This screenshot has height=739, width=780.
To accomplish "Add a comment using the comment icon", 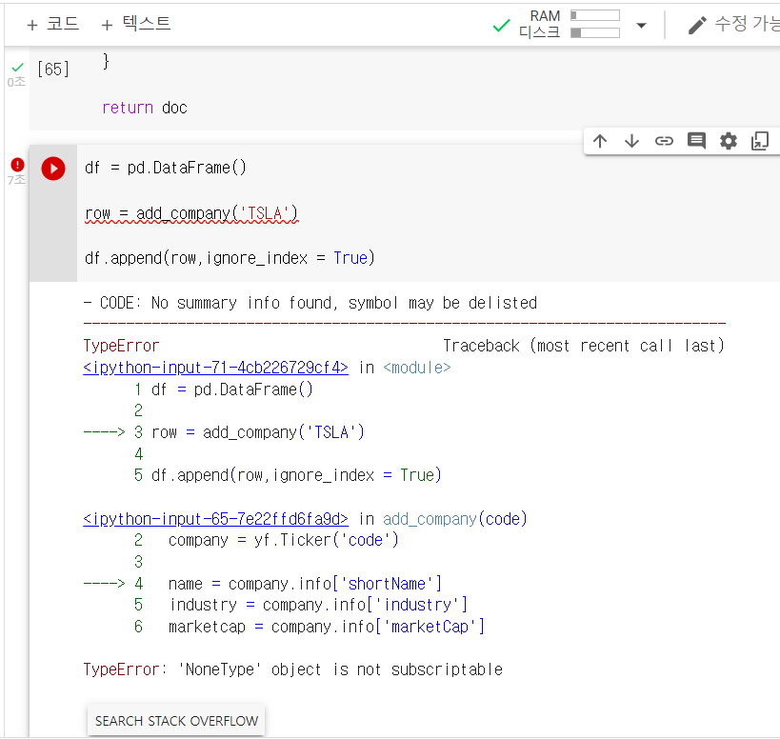I will (696, 141).
